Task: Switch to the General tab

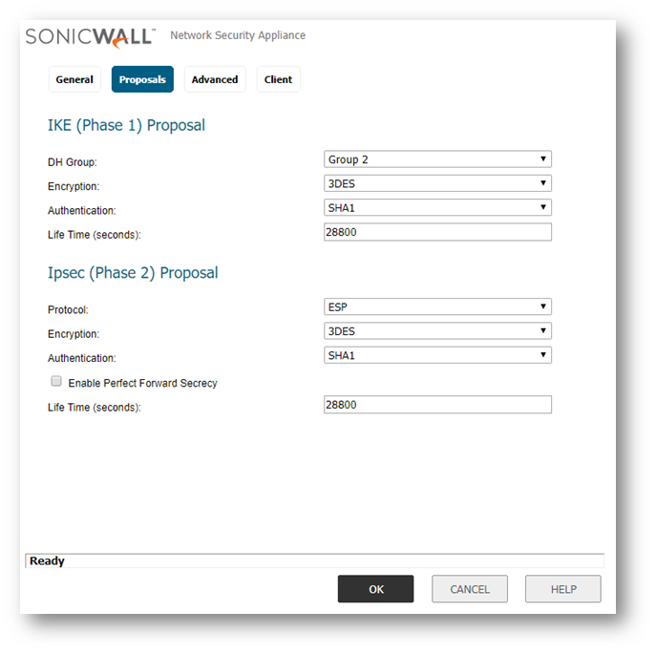Action: tap(74, 79)
